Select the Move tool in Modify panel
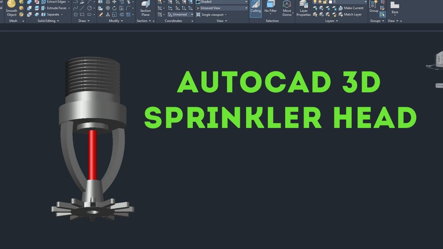 coord(114,2)
